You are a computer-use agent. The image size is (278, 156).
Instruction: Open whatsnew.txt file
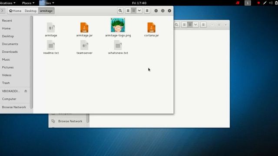point(118,47)
